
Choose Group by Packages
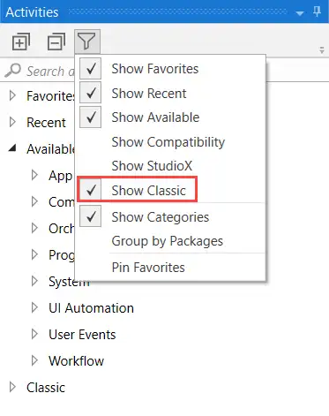(x=168, y=241)
